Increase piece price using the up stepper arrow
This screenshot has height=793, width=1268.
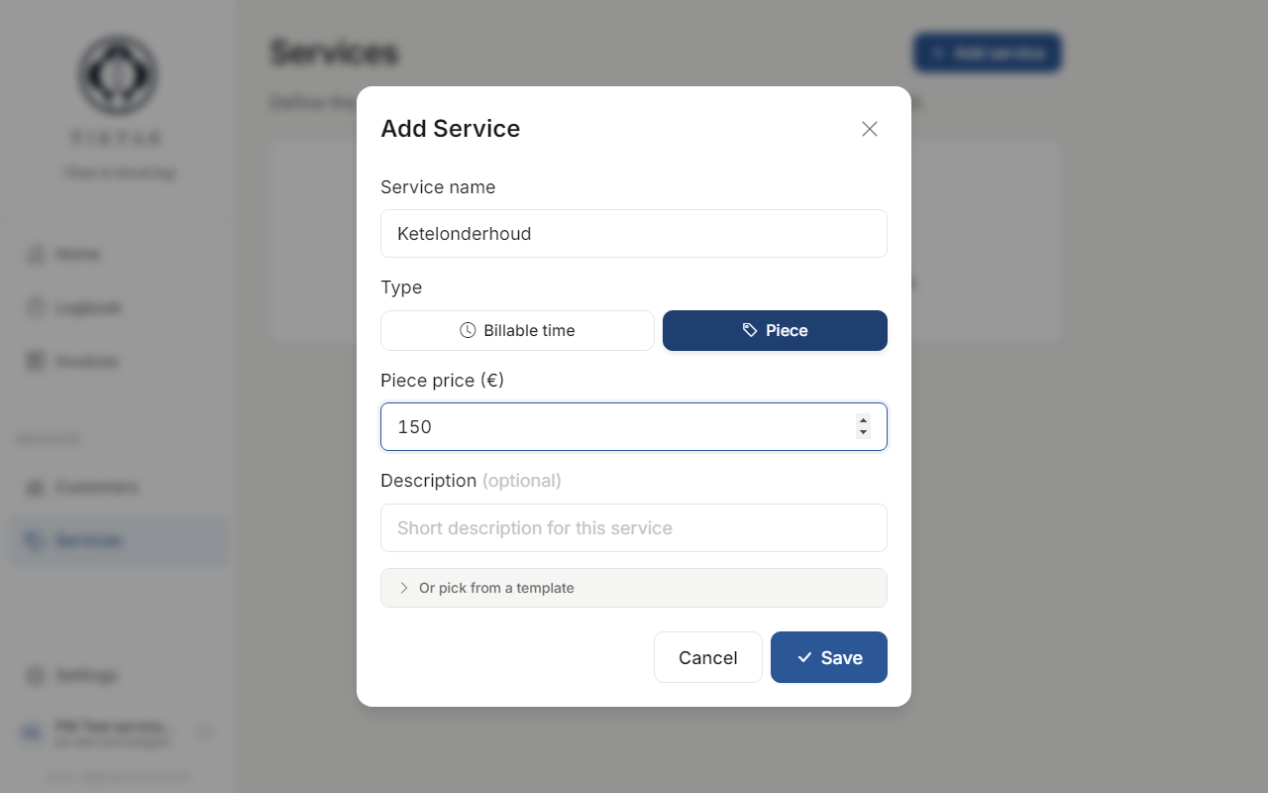[x=862, y=420]
